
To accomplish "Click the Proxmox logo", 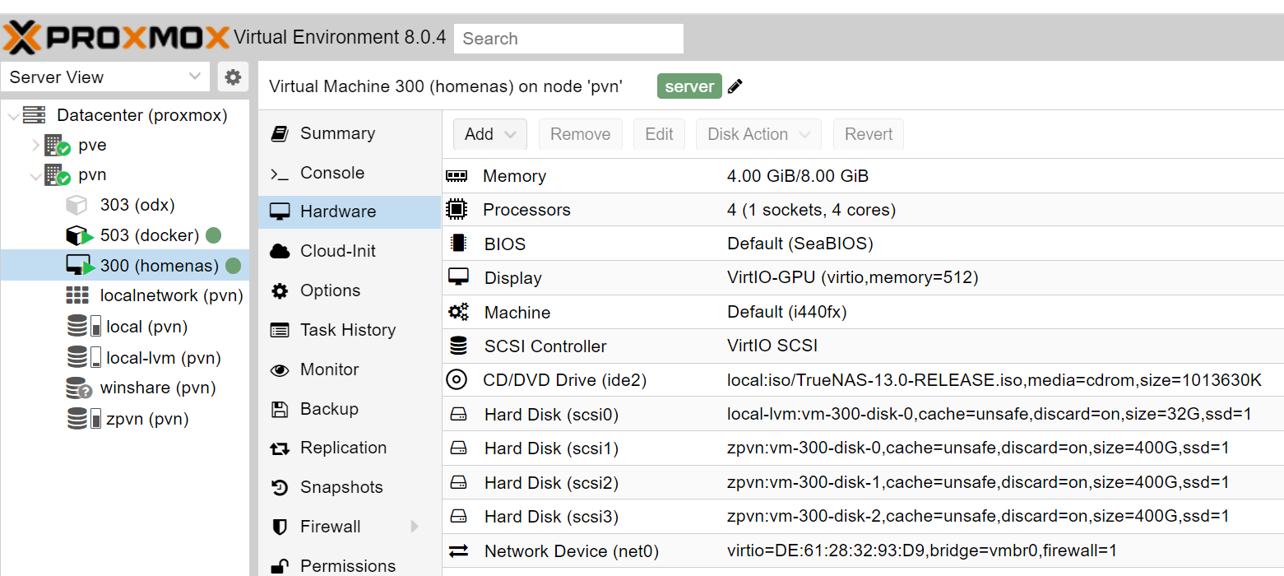I will click(115, 38).
